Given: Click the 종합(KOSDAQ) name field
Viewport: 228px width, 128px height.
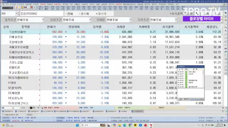Looking at the screenshot, I should point(42,14).
